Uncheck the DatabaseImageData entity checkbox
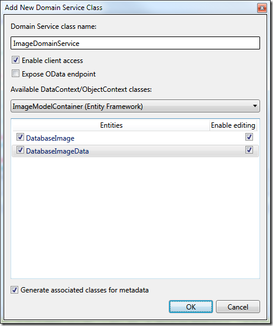The height and width of the screenshot is (326, 273). [20, 150]
